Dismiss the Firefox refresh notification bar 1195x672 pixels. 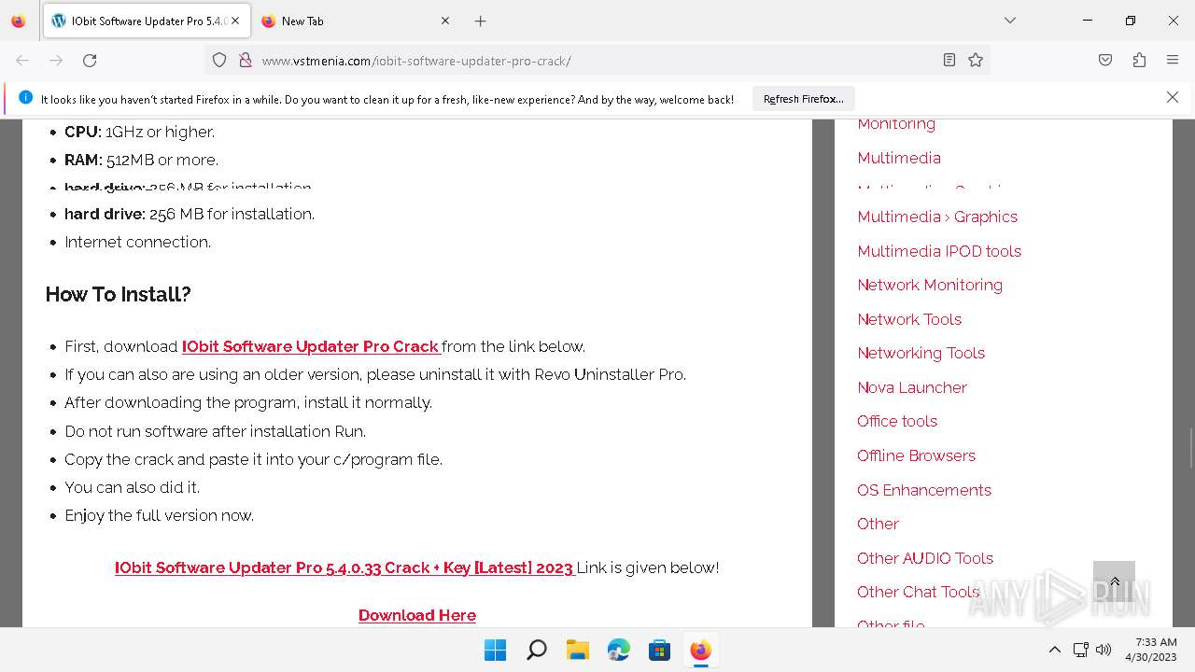pos(1173,97)
